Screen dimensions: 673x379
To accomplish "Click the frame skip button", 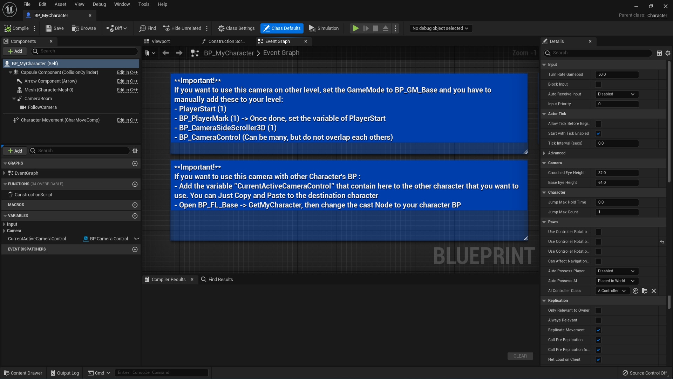I will coord(366,28).
